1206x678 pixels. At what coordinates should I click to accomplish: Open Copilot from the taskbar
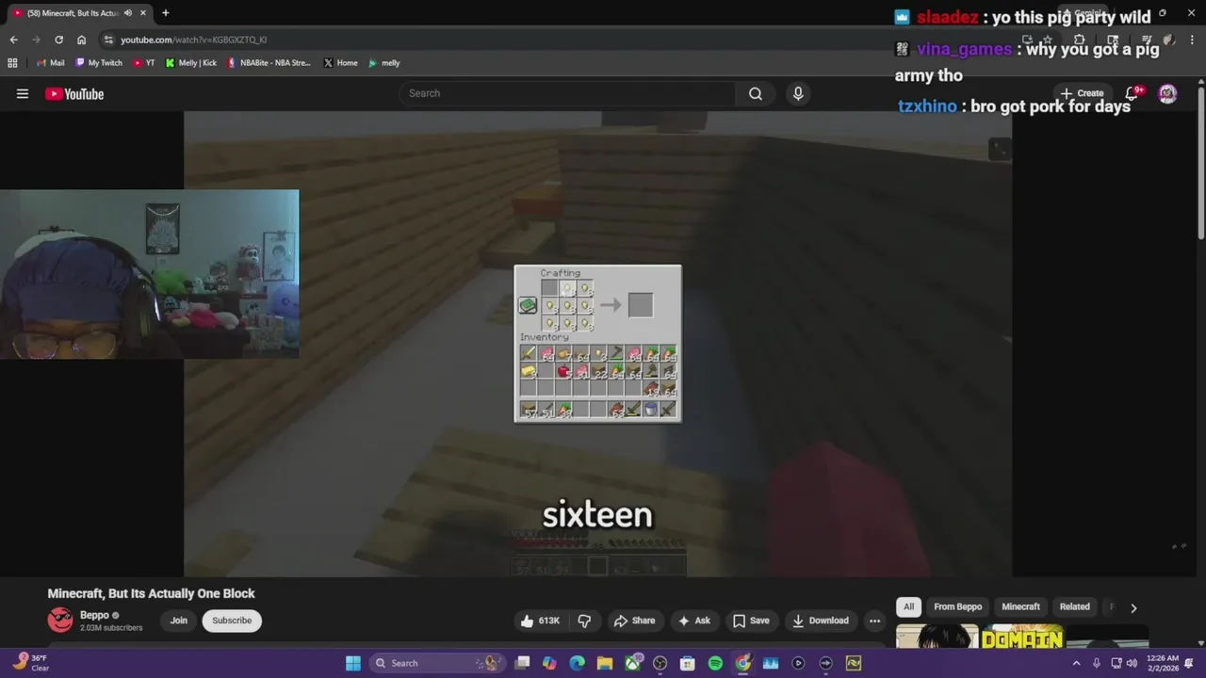pos(549,663)
